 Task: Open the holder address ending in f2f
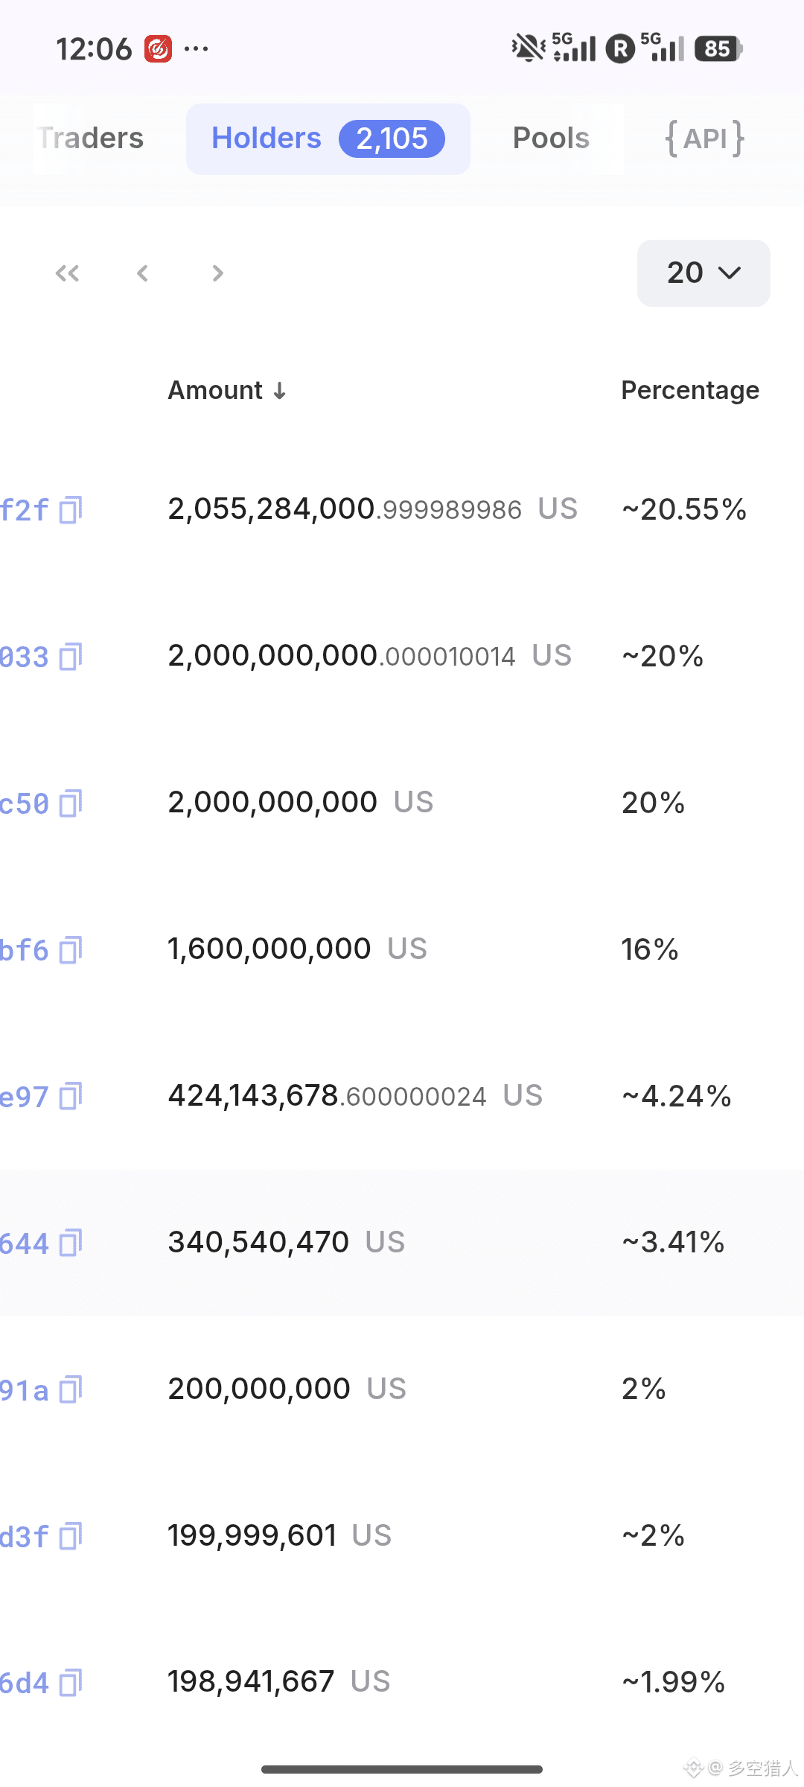24,510
